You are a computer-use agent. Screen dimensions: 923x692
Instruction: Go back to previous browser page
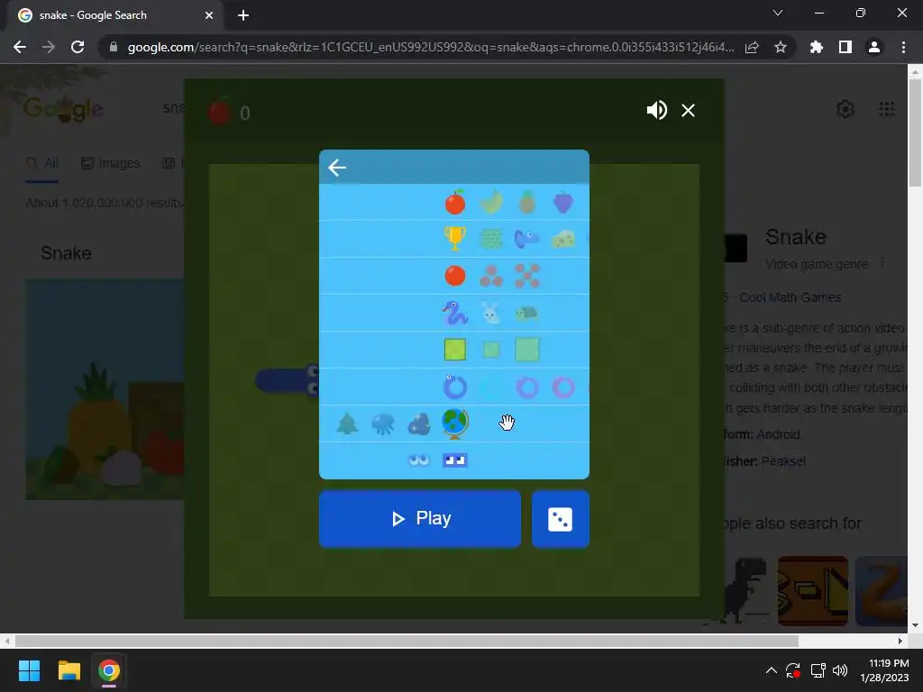(20, 47)
